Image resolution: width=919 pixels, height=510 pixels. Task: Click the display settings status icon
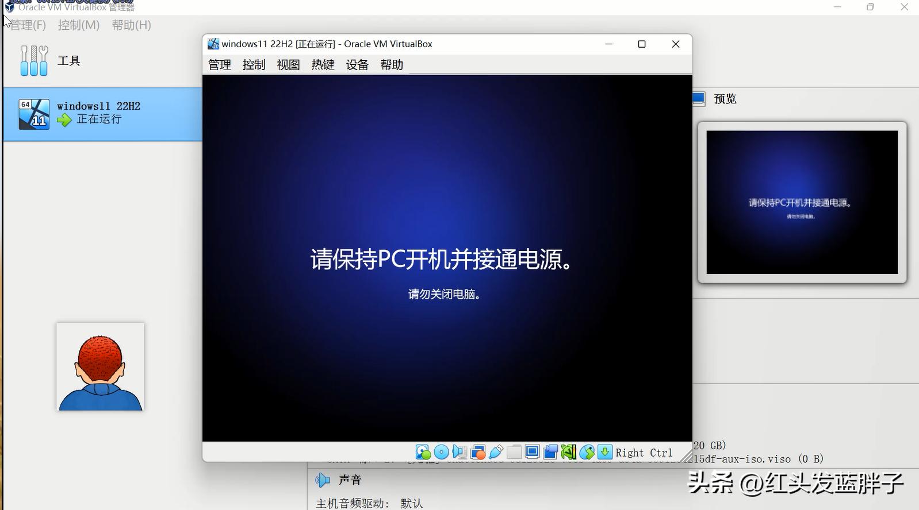(532, 452)
